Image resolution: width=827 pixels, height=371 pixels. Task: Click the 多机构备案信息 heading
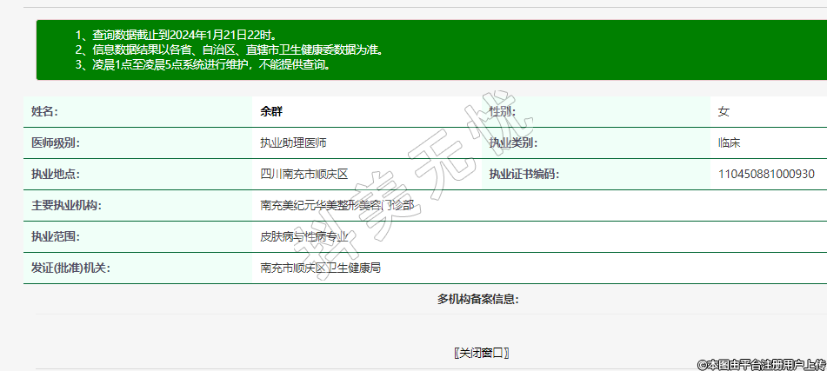(x=477, y=299)
